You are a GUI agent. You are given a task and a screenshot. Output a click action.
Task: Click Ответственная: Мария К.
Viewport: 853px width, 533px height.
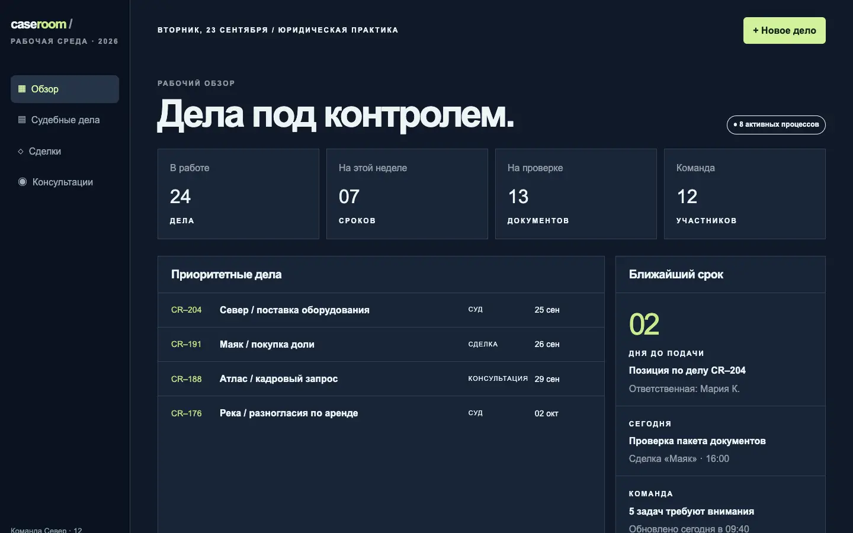coord(684,388)
